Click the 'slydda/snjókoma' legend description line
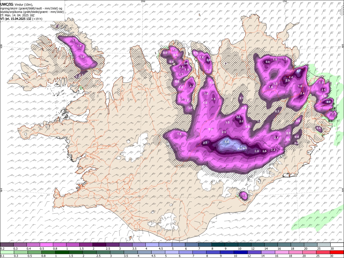Image resolution: width=344 pixels, height=258 pixels. [x=32, y=12]
